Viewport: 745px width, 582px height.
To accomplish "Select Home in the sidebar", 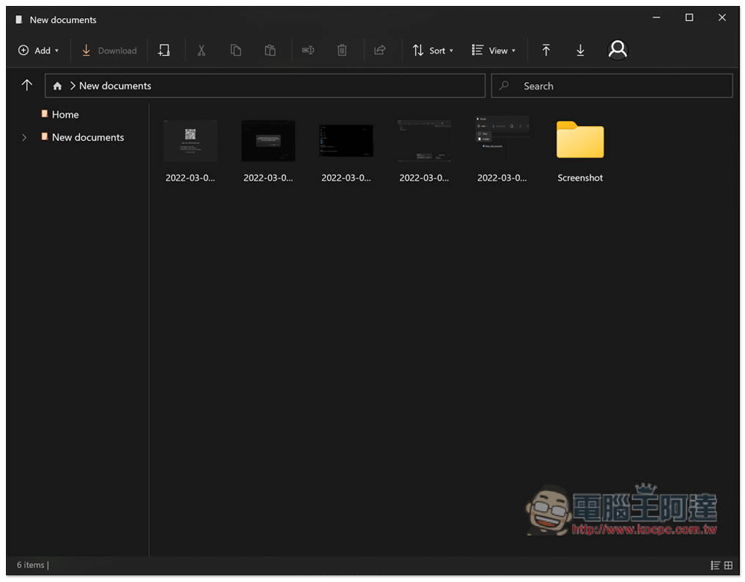I will point(65,115).
